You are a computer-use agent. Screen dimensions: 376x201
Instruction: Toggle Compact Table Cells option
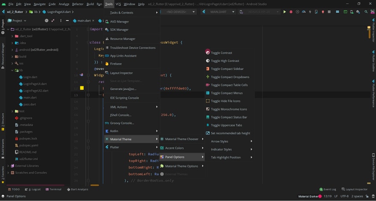click(x=230, y=85)
